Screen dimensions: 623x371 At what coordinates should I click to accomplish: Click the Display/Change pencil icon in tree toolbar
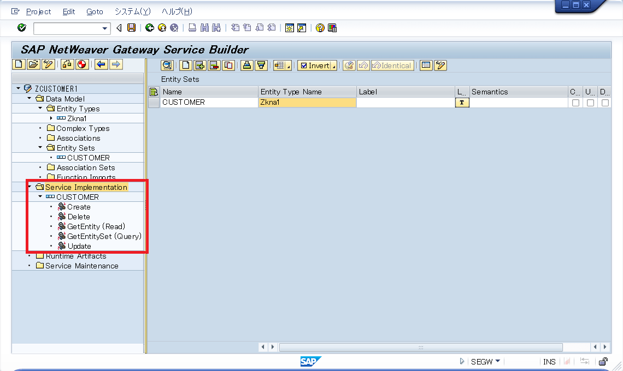[48, 64]
